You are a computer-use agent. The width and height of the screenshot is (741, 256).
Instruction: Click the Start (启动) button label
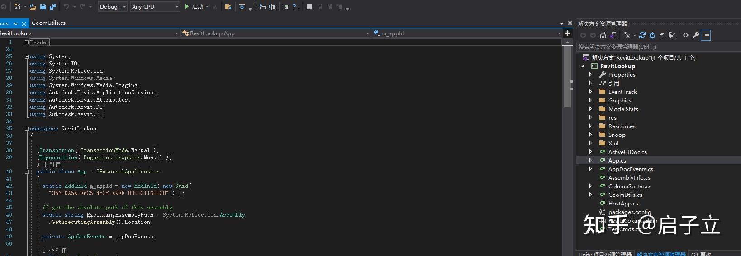click(x=198, y=7)
